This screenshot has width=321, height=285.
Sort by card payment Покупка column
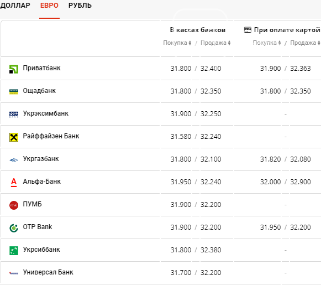tap(266, 43)
